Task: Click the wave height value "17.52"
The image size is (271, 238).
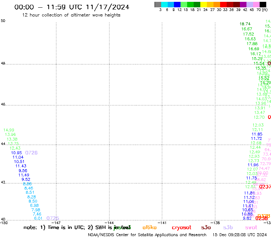Action: [x=249, y=34]
